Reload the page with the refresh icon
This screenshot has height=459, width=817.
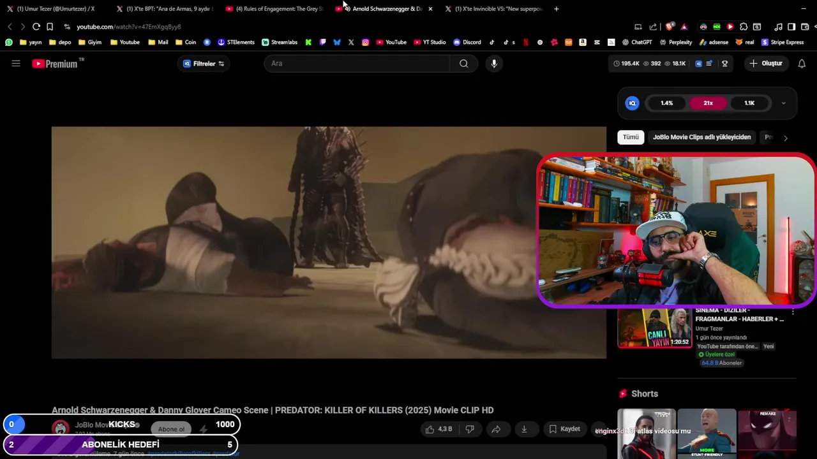coord(36,27)
